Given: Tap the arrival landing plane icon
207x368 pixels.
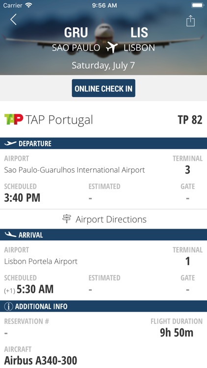Looking at the screenshot, I should [x=11, y=235].
